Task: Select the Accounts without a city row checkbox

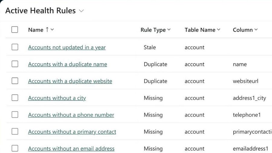Action: 15,98
